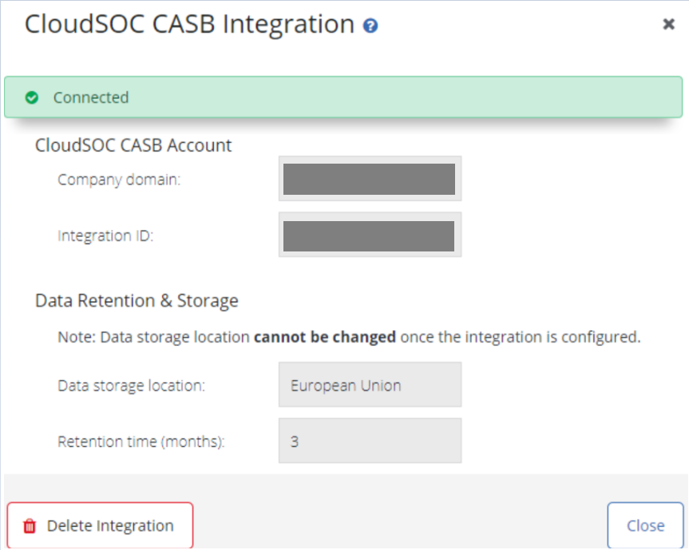The width and height of the screenshot is (689, 550).
Task: Click the Close button at bottom right
Action: click(x=645, y=525)
